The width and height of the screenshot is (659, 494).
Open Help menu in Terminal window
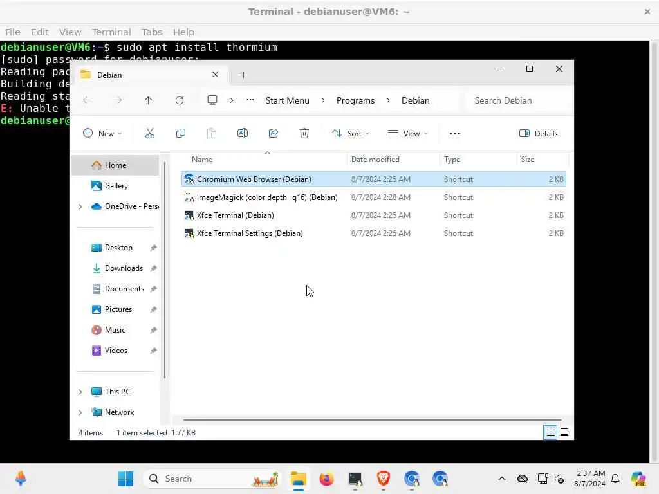[183, 32]
